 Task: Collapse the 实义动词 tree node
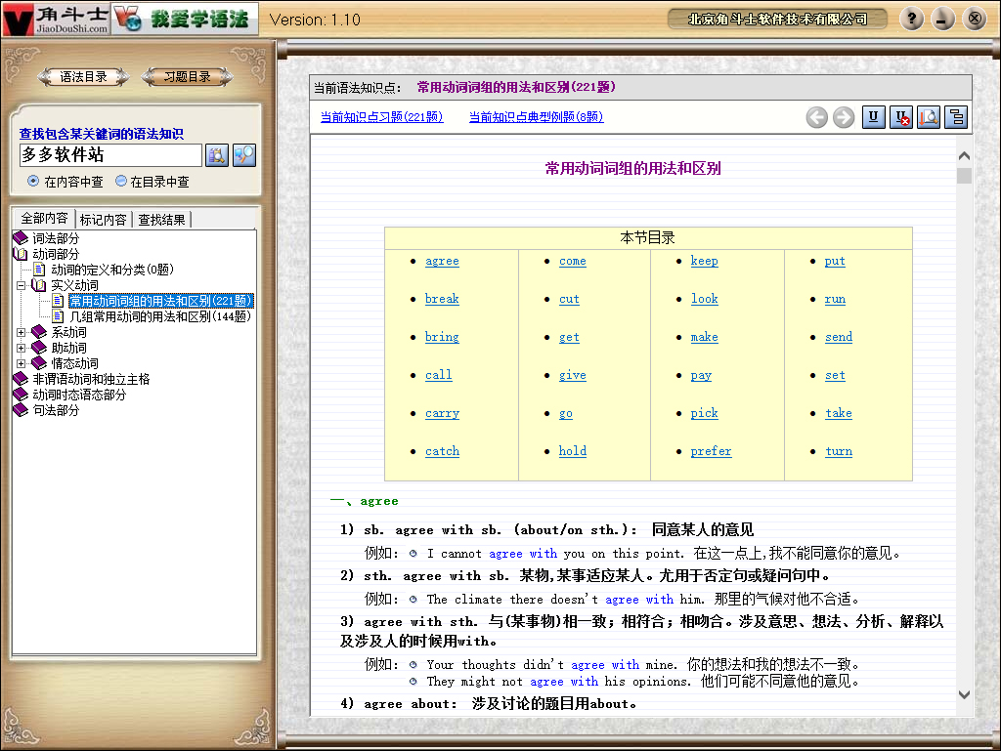pyautogui.click(x=22, y=285)
